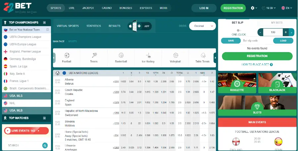Open RESULTS link
Viewport: 298px width, 151px height.
point(115,26)
